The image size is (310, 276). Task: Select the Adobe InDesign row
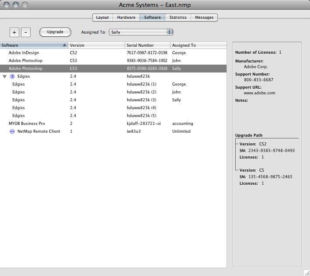pyautogui.click(x=113, y=53)
